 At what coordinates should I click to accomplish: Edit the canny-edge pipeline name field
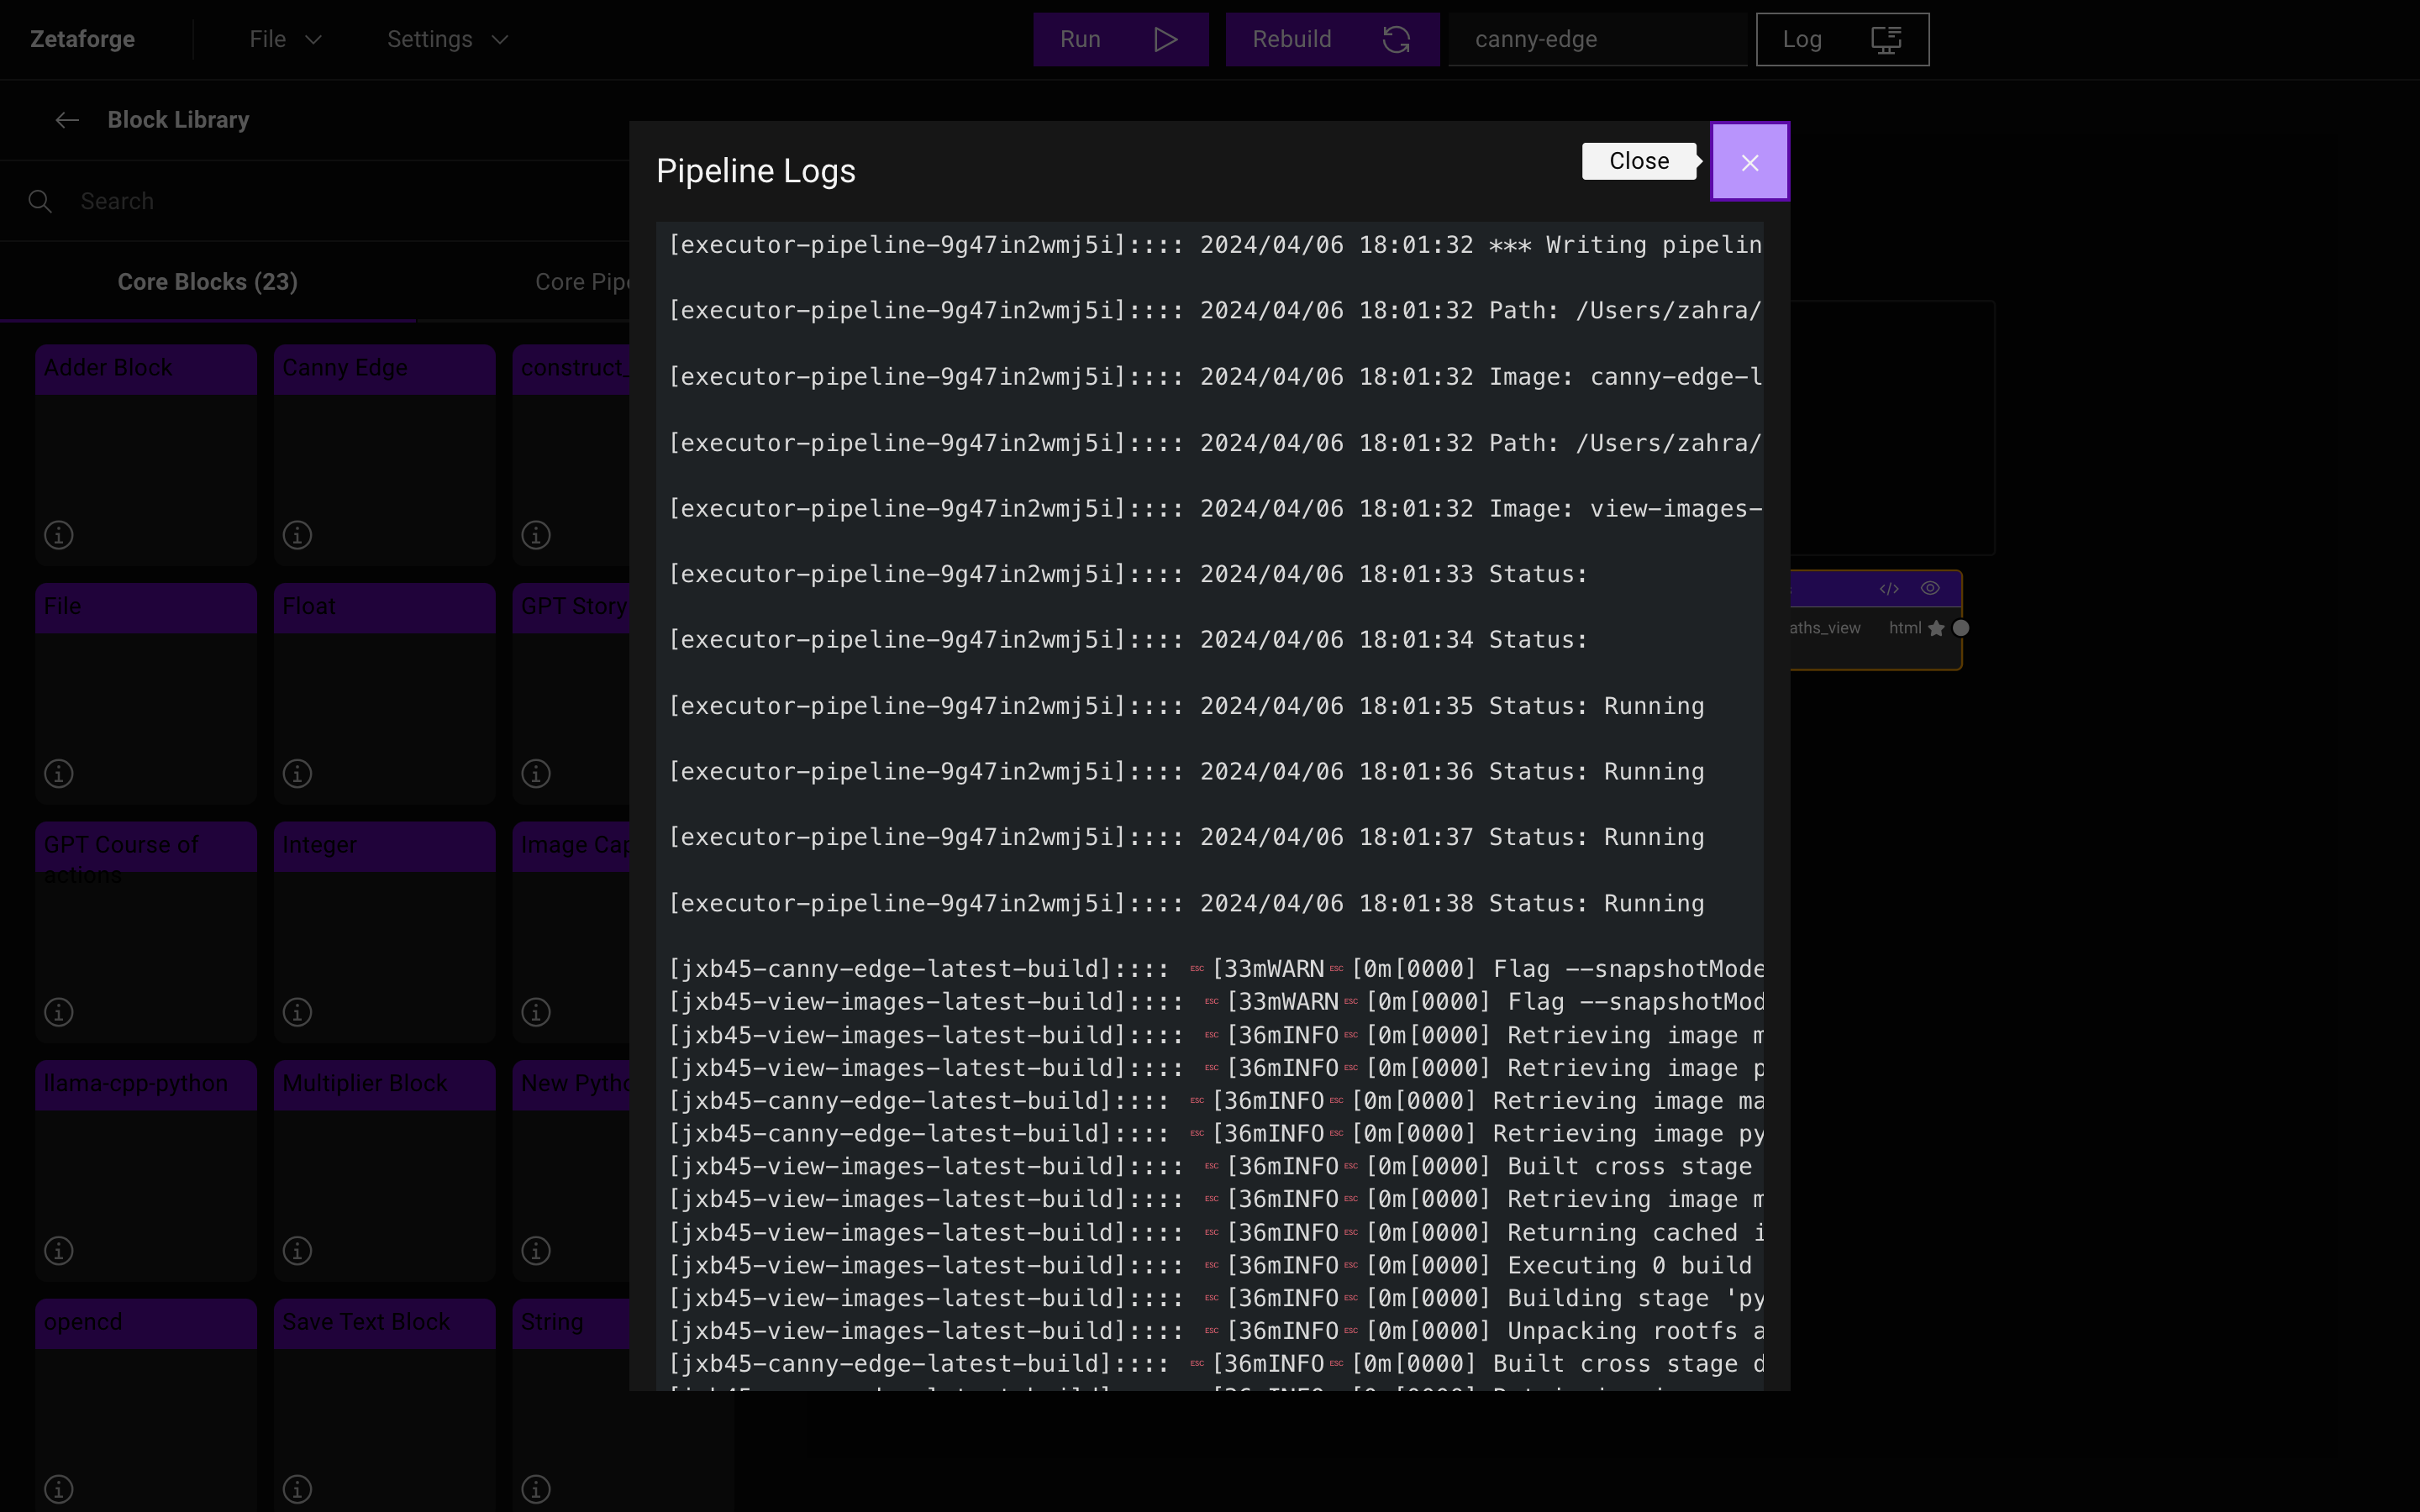click(x=1597, y=39)
